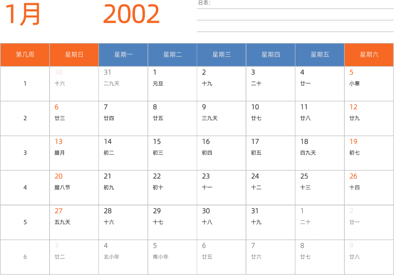
Task: Select the 星期六 column header
Action: [x=369, y=55]
